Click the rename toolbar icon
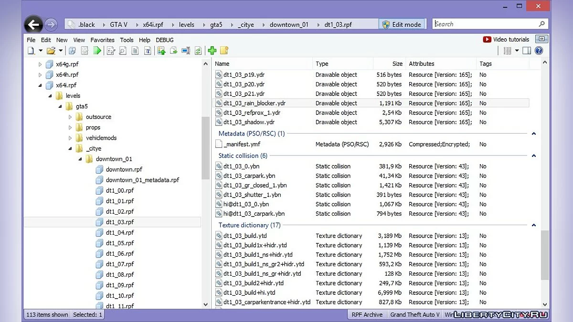The height and width of the screenshot is (322, 573). click(x=186, y=51)
